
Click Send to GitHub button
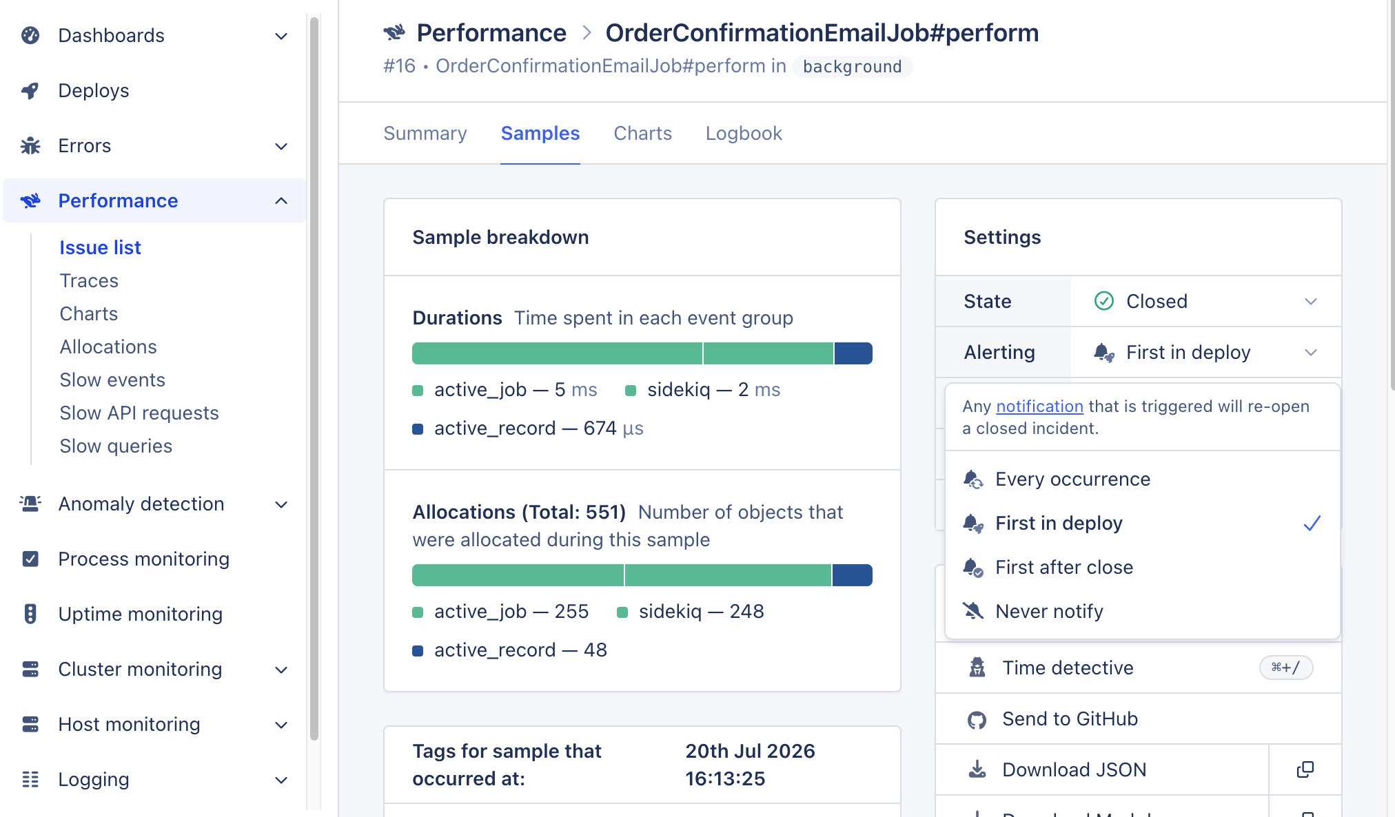click(x=1139, y=718)
